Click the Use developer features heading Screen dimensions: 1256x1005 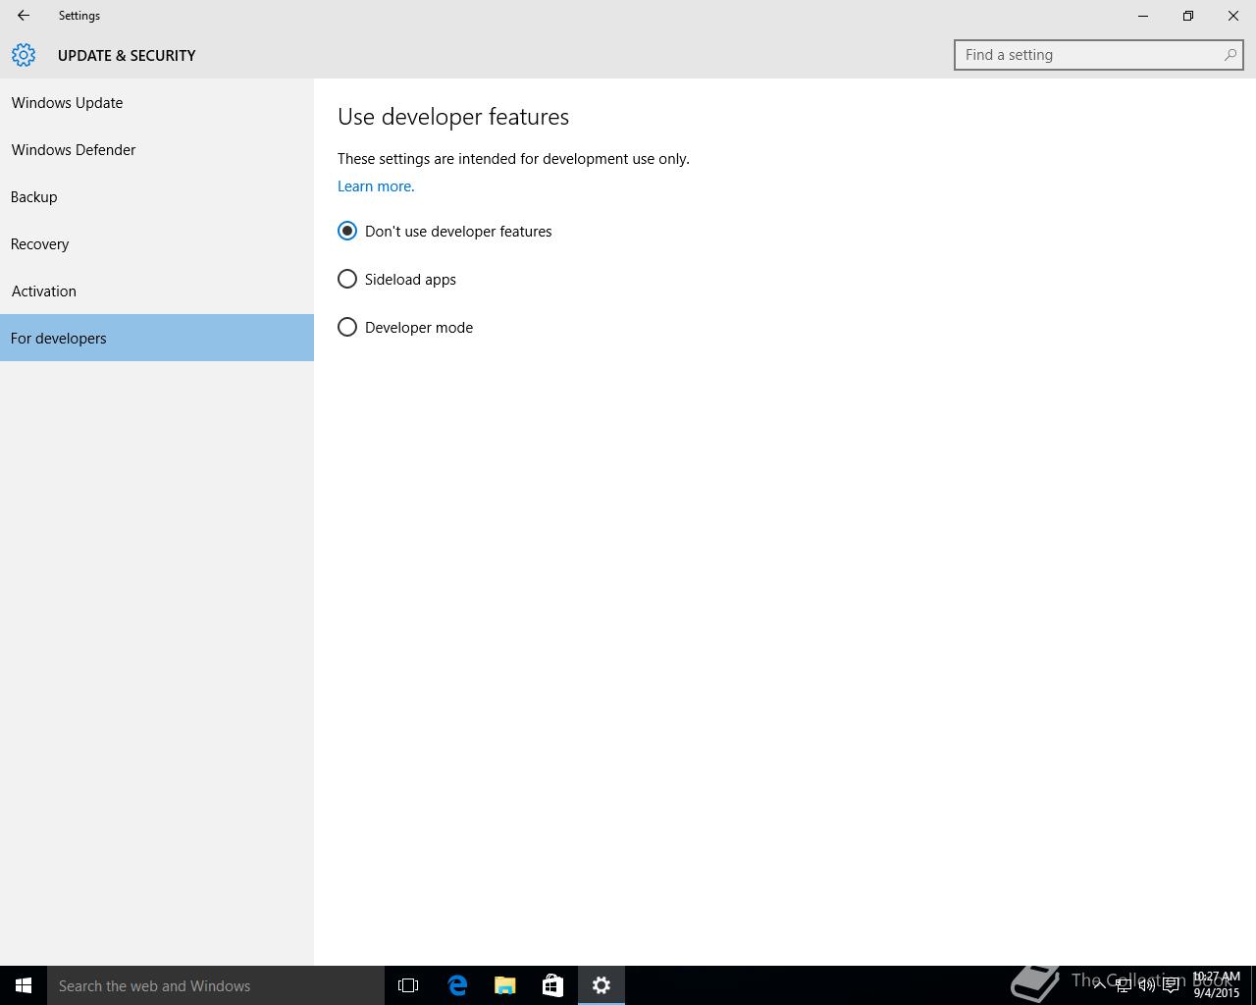453,117
